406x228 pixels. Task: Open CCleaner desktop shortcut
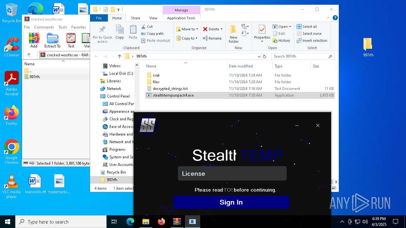pyautogui.click(x=11, y=47)
